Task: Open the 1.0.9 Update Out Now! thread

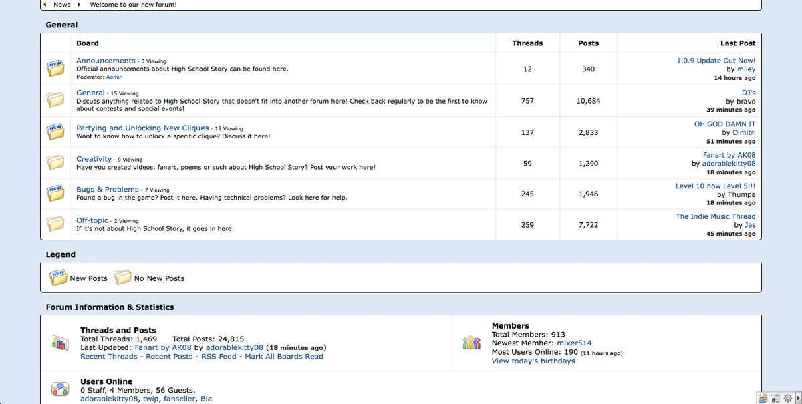Action: click(714, 60)
